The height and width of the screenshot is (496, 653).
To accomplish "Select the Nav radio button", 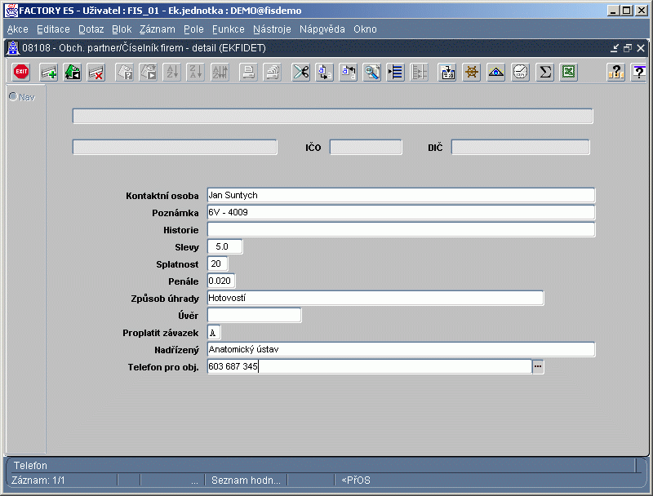I will [13, 96].
